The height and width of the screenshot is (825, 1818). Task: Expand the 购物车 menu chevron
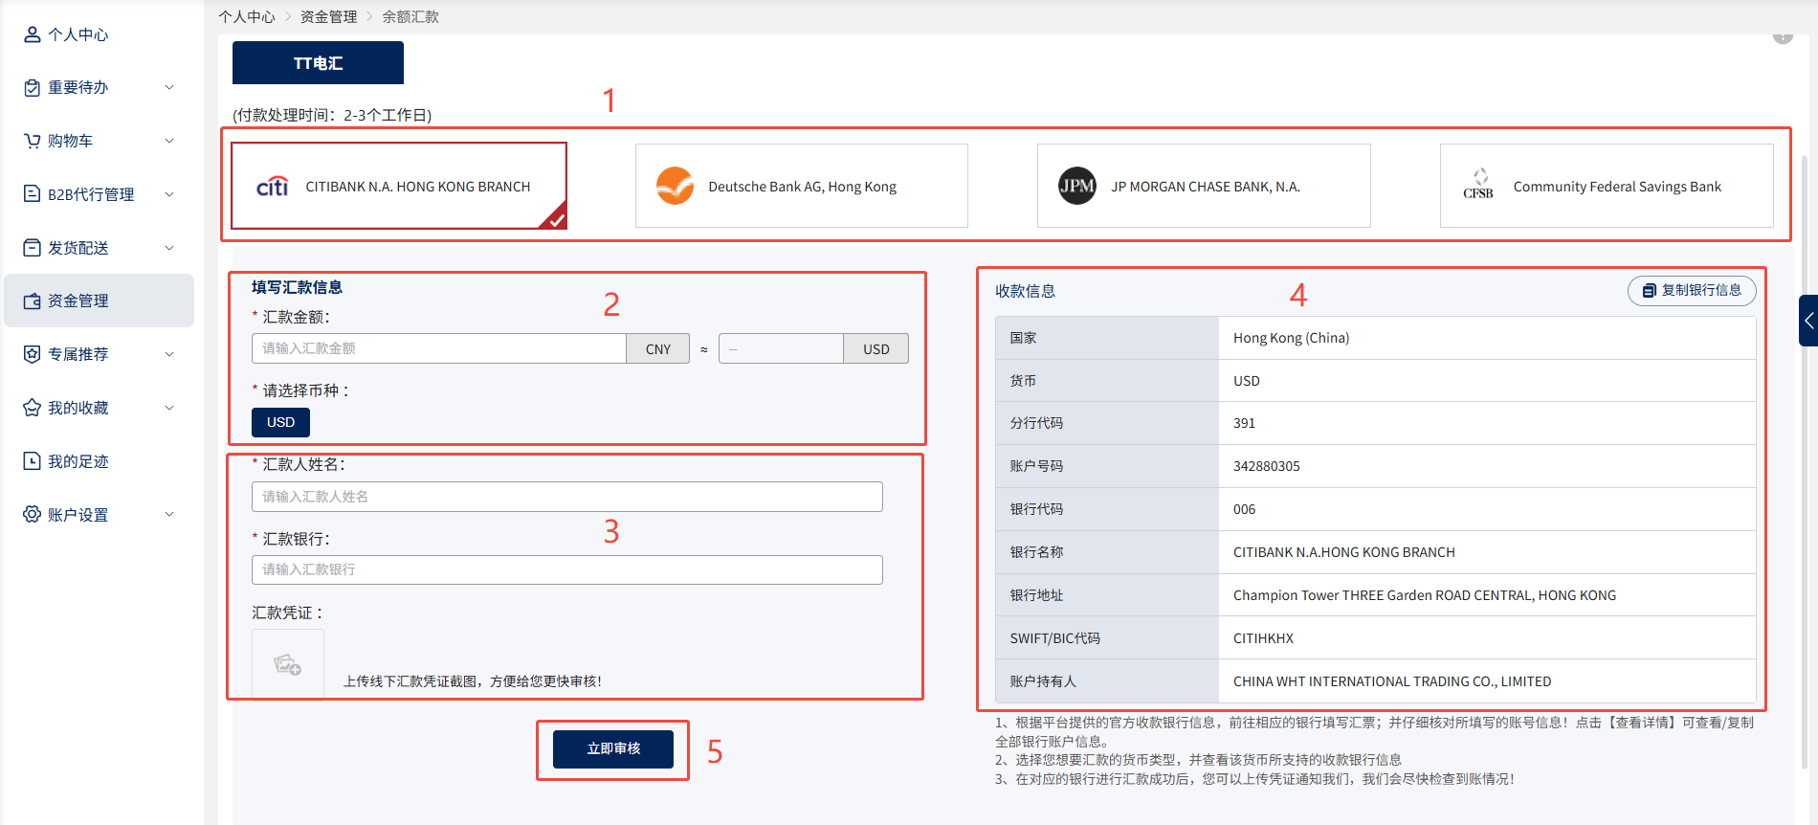click(x=169, y=141)
